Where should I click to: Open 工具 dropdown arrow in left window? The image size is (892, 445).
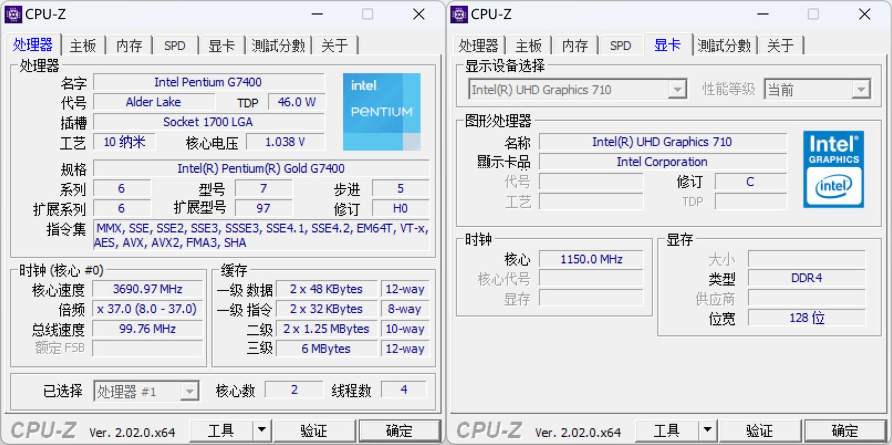point(262,430)
